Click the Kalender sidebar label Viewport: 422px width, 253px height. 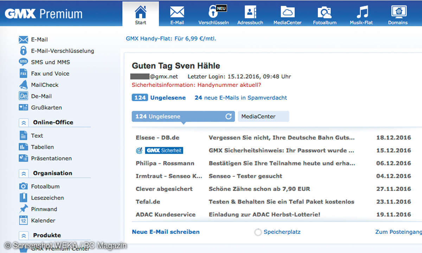click(x=43, y=220)
